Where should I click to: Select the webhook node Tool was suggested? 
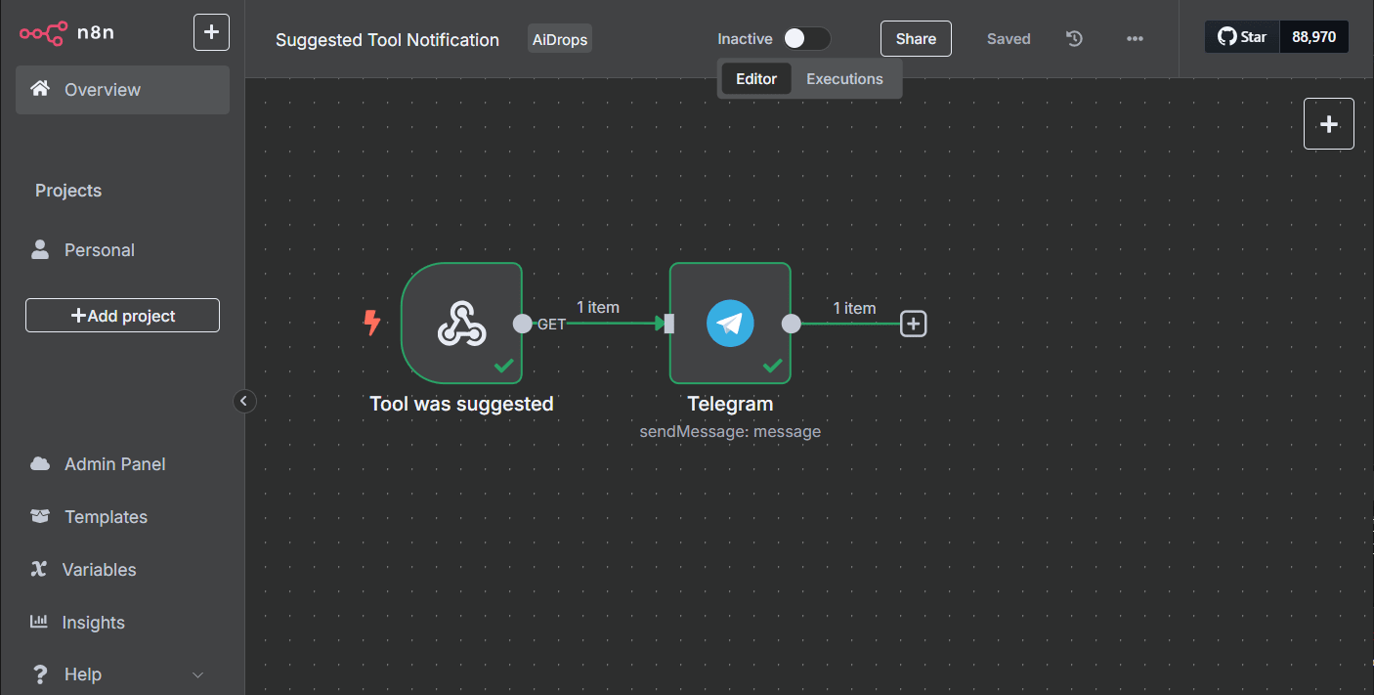point(461,324)
